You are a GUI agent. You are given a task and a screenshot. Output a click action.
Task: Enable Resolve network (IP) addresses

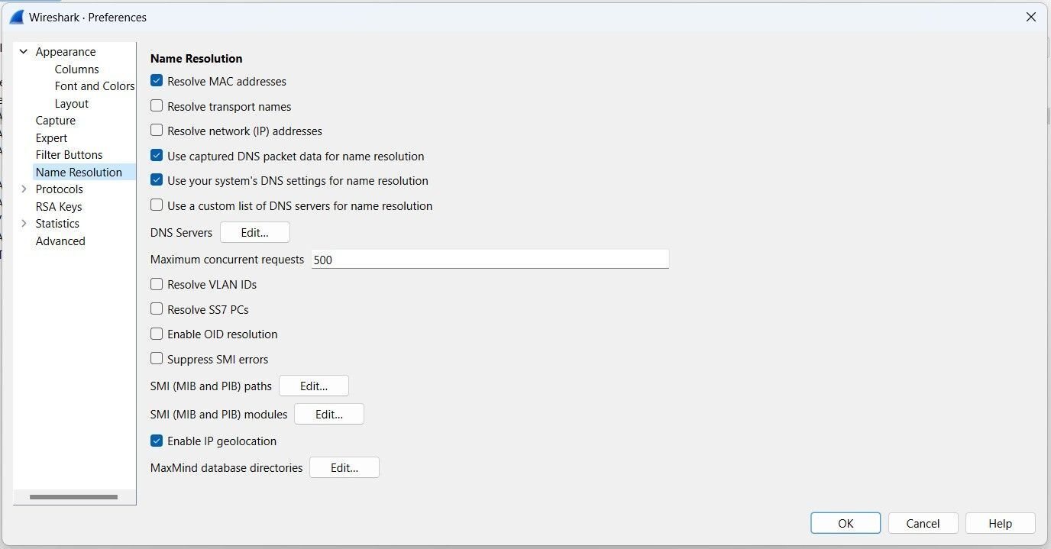[157, 130]
